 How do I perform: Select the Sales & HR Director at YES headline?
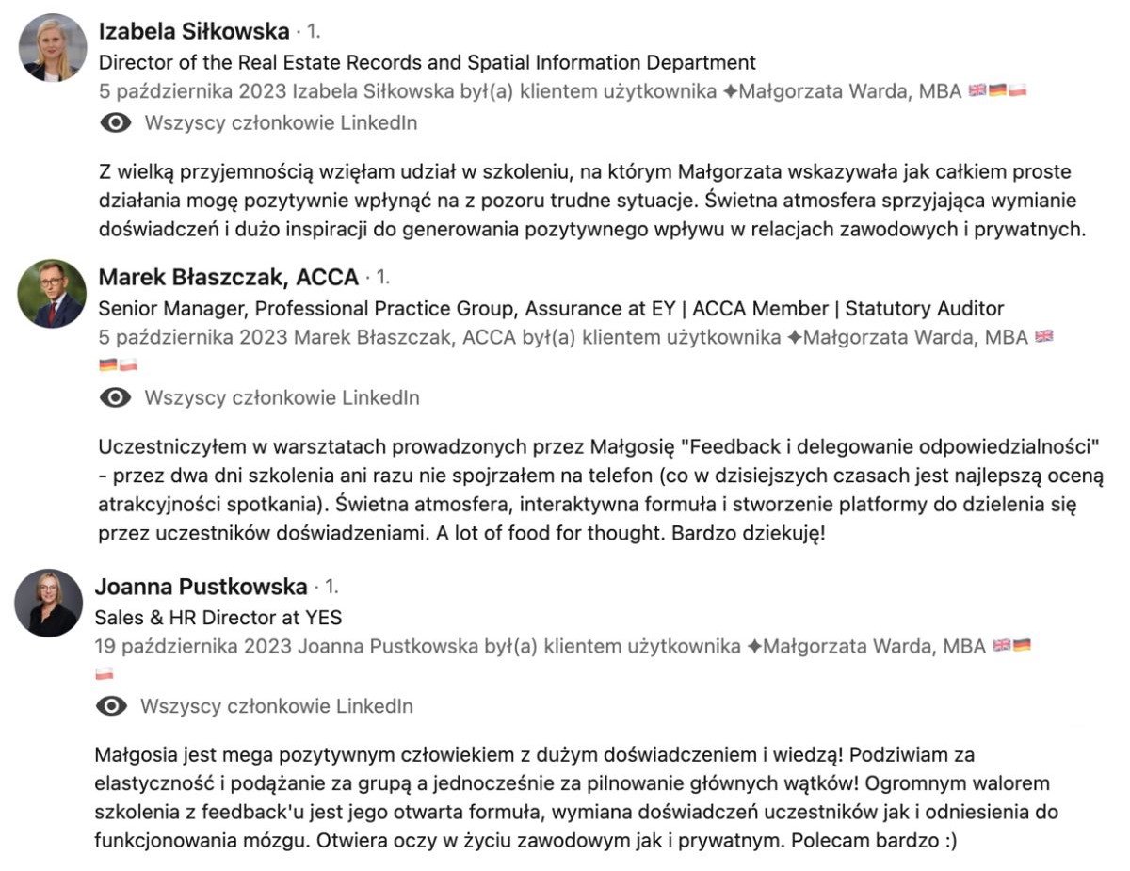click(218, 618)
